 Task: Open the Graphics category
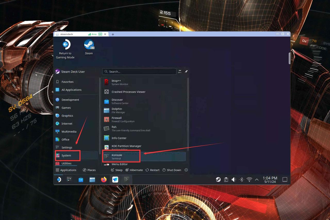click(x=76, y=116)
